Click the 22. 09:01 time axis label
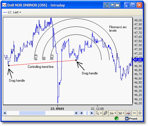The image size is (148, 126). pos(57,109)
